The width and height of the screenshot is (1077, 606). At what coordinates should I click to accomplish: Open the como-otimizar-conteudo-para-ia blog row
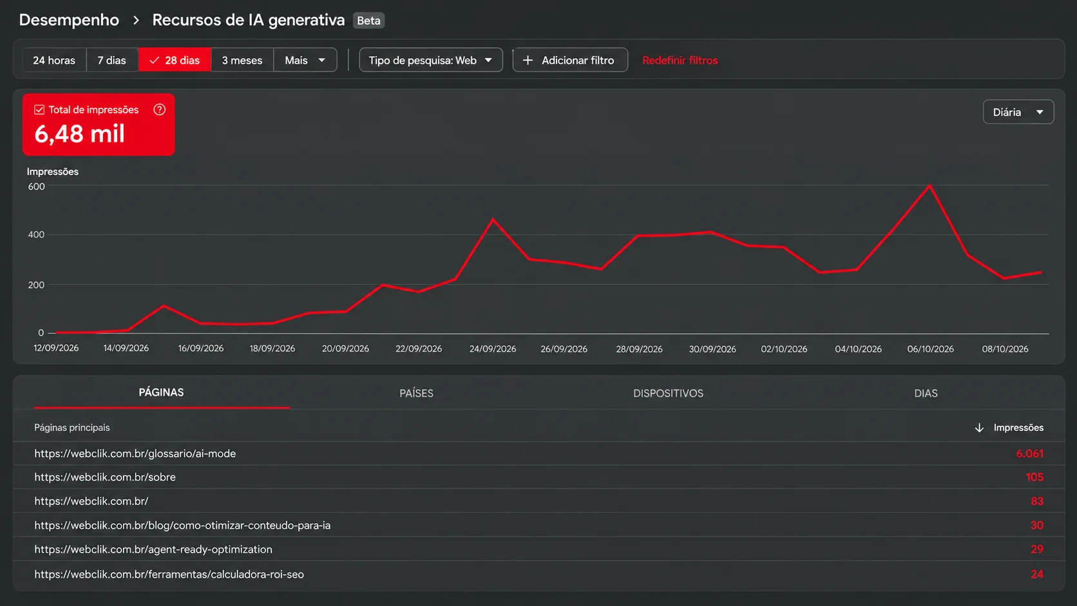coord(538,526)
